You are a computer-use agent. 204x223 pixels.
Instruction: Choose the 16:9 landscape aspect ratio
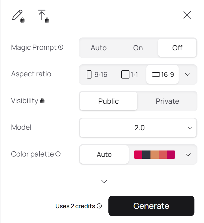coord(163,74)
